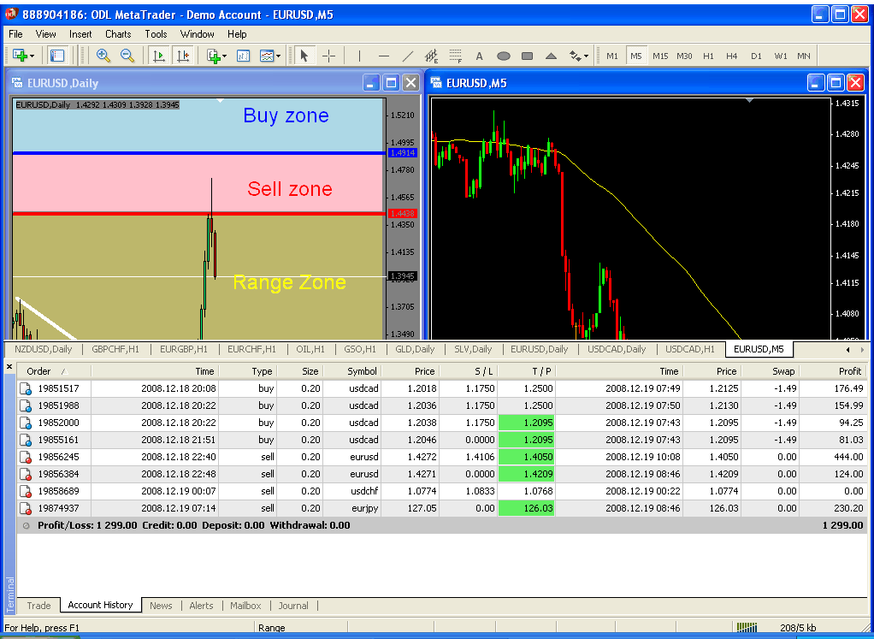Image resolution: width=874 pixels, height=639 pixels.
Task: Click the Indicators list icon
Action: (x=214, y=56)
